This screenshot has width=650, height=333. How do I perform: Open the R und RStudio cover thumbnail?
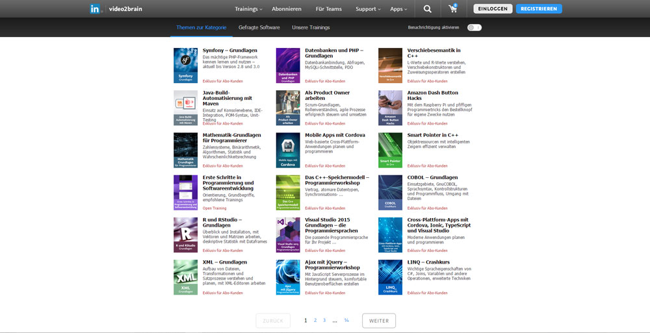pos(185,235)
